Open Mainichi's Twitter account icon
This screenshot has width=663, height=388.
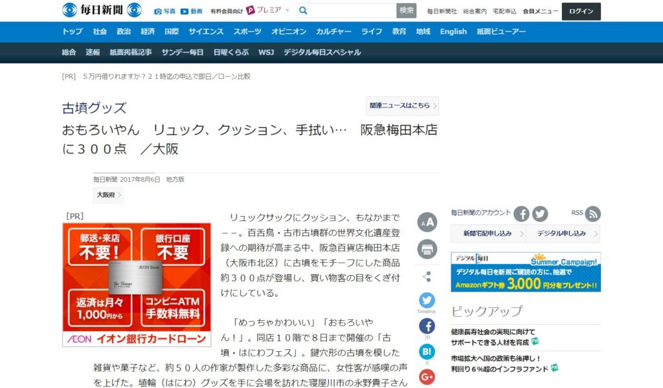pos(540,214)
